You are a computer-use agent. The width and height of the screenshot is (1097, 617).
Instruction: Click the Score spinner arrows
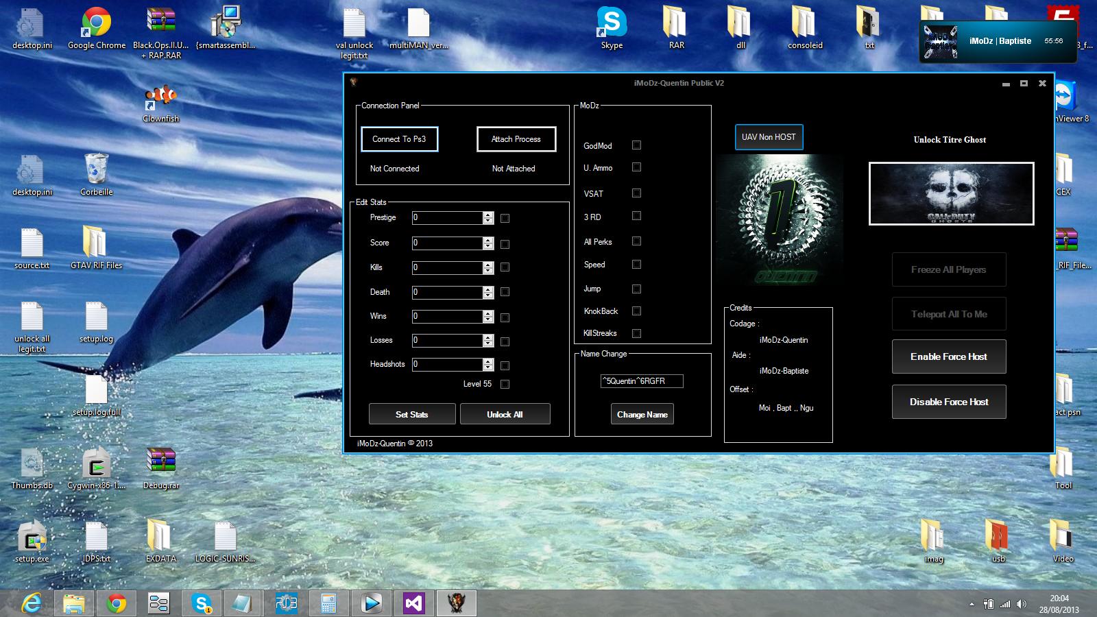click(488, 243)
